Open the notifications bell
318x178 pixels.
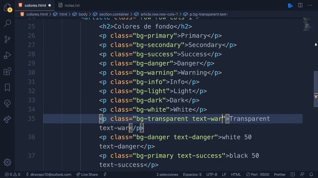coord(312,175)
